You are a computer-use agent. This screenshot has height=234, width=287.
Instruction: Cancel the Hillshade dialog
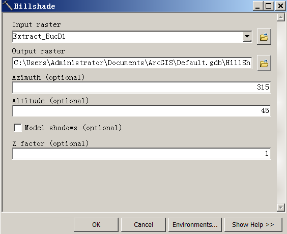143,225
